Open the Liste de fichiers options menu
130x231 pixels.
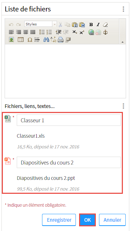pyautogui.click(x=123, y=9)
